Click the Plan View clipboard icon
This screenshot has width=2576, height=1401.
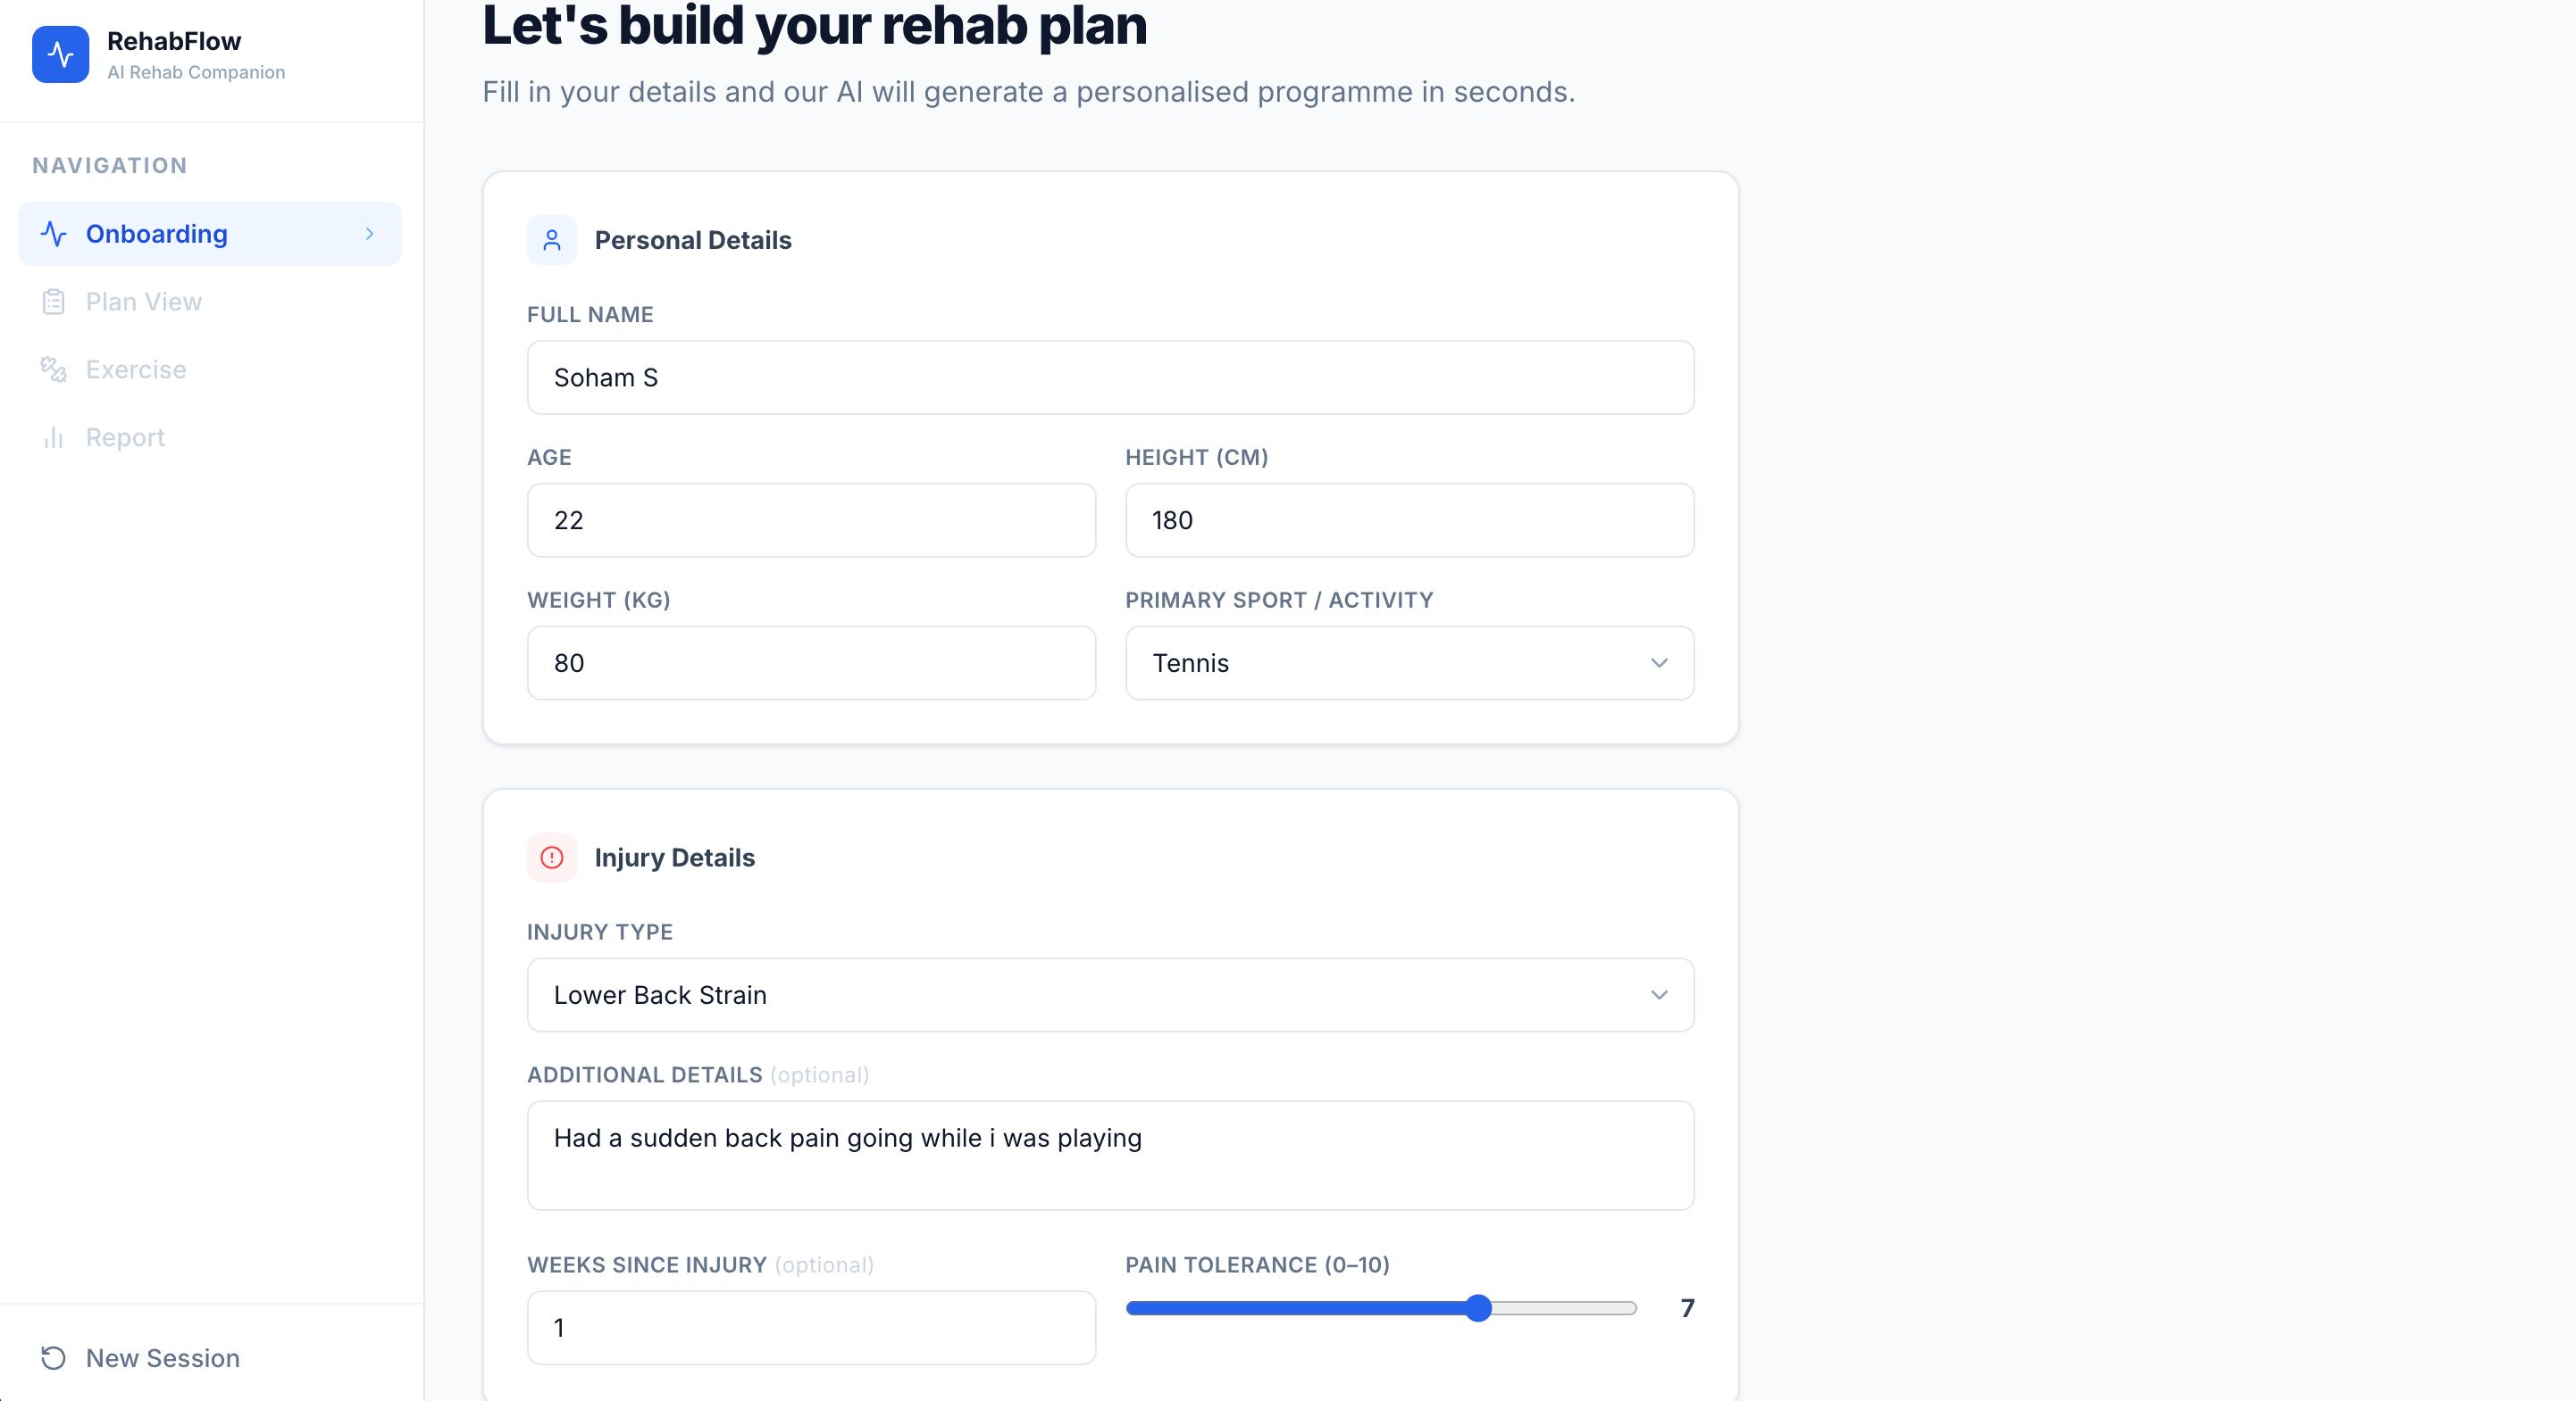[x=53, y=302]
